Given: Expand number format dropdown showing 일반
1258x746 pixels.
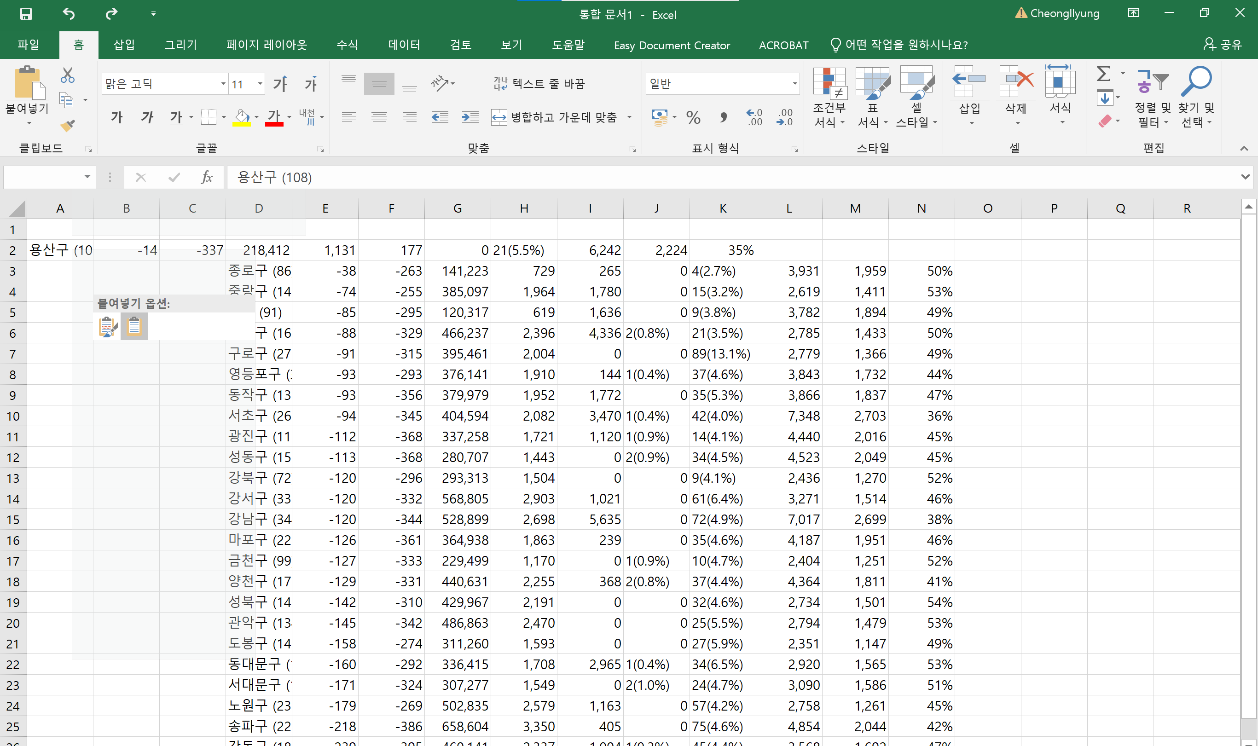Looking at the screenshot, I should (794, 84).
